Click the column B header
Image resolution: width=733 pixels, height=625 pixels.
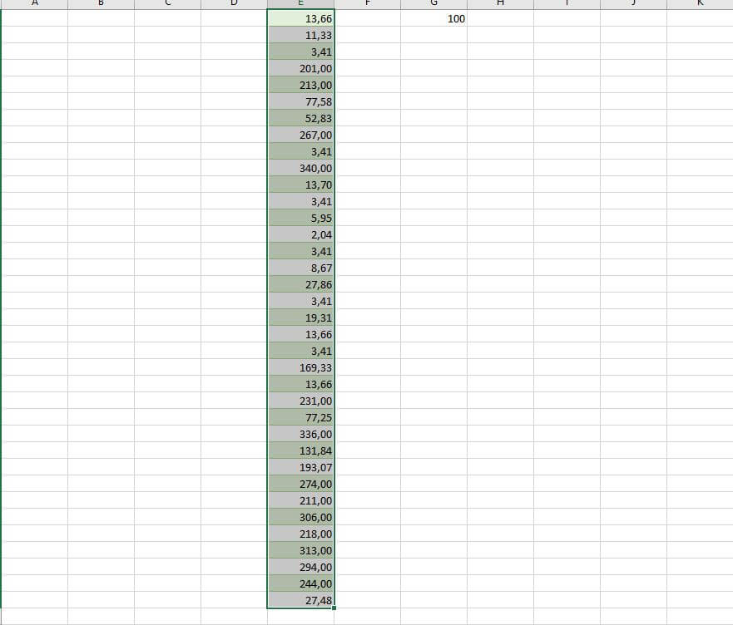click(101, 4)
